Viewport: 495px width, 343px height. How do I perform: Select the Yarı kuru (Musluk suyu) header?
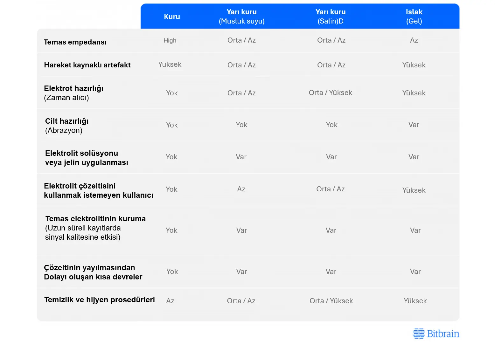click(x=241, y=17)
